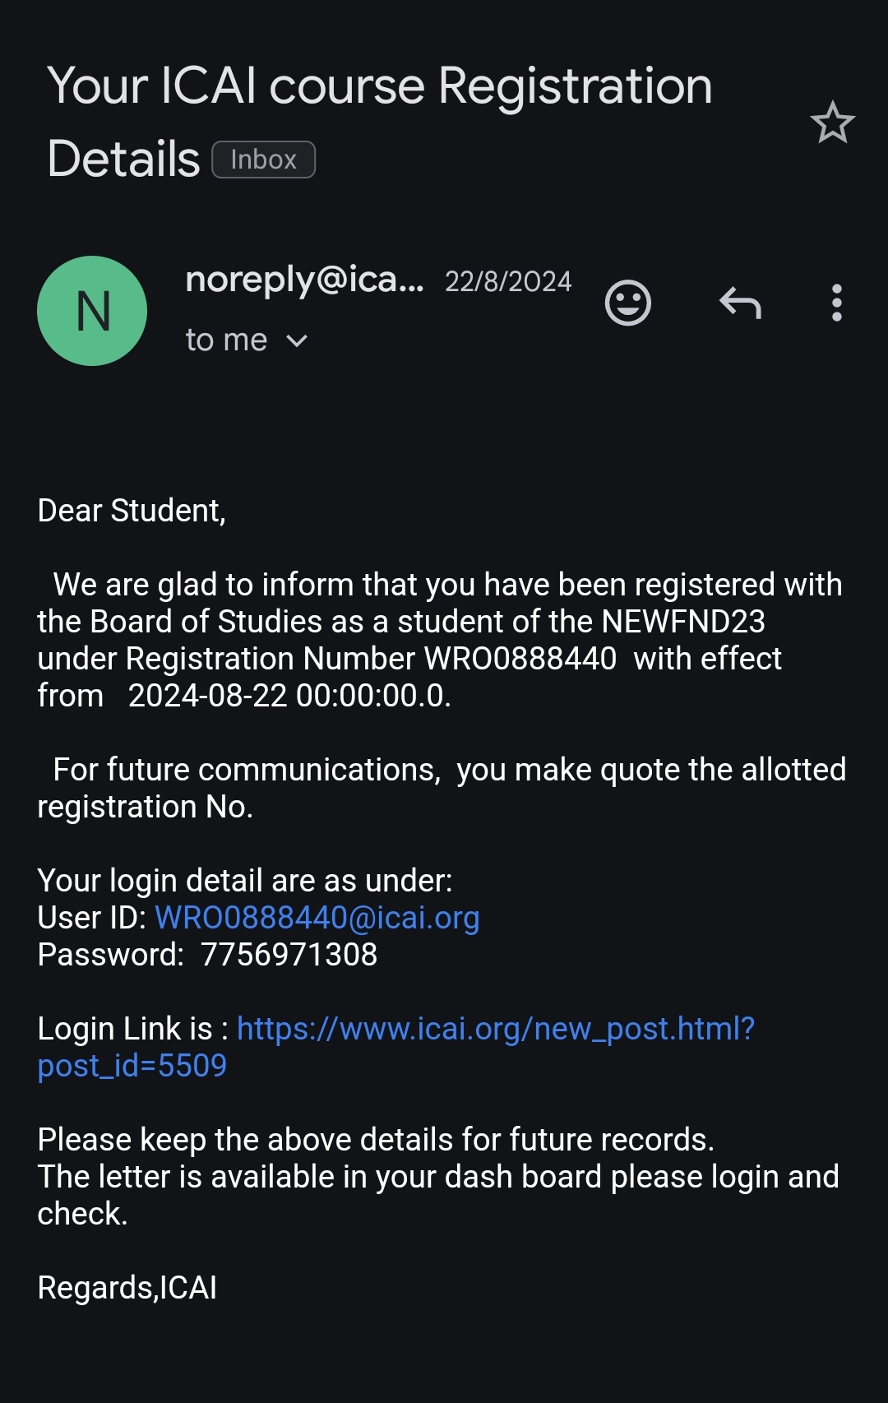
Task: Open the WRO0888440@icai.org User ID link
Action: pyautogui.click(x=317, y=918)
